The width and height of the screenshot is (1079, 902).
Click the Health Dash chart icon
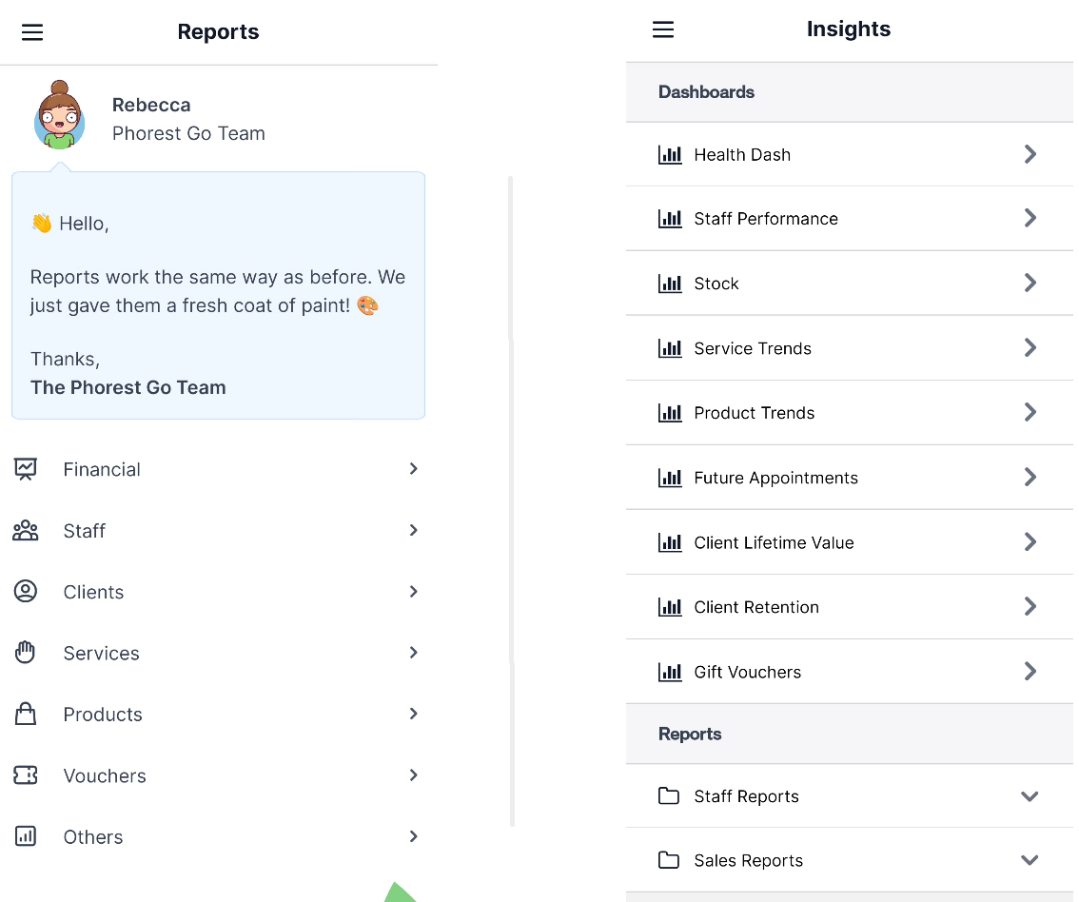(670, 155)
